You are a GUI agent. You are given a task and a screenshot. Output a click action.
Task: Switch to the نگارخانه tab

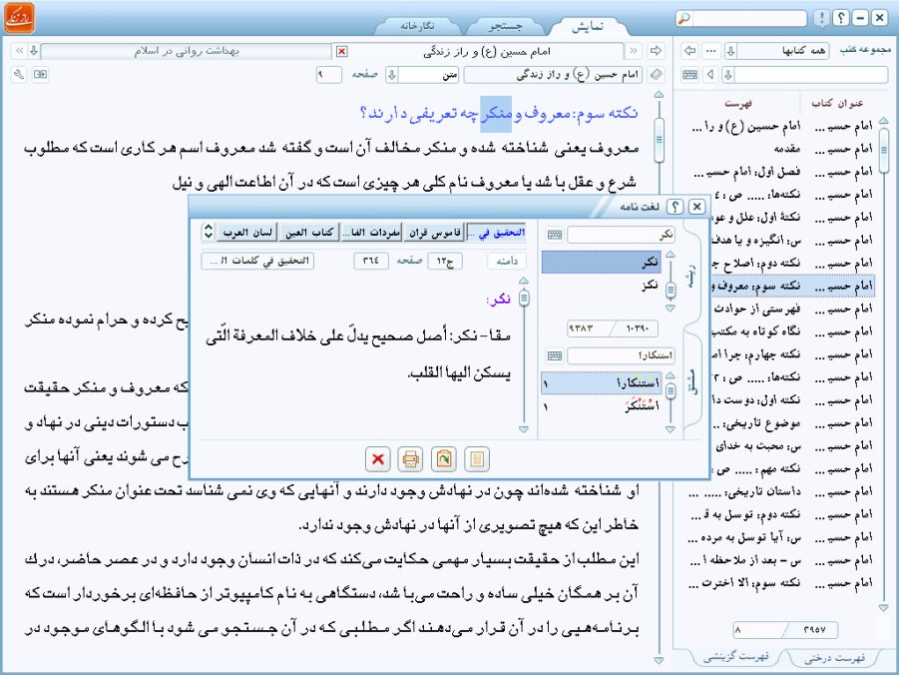click(417, 26)
